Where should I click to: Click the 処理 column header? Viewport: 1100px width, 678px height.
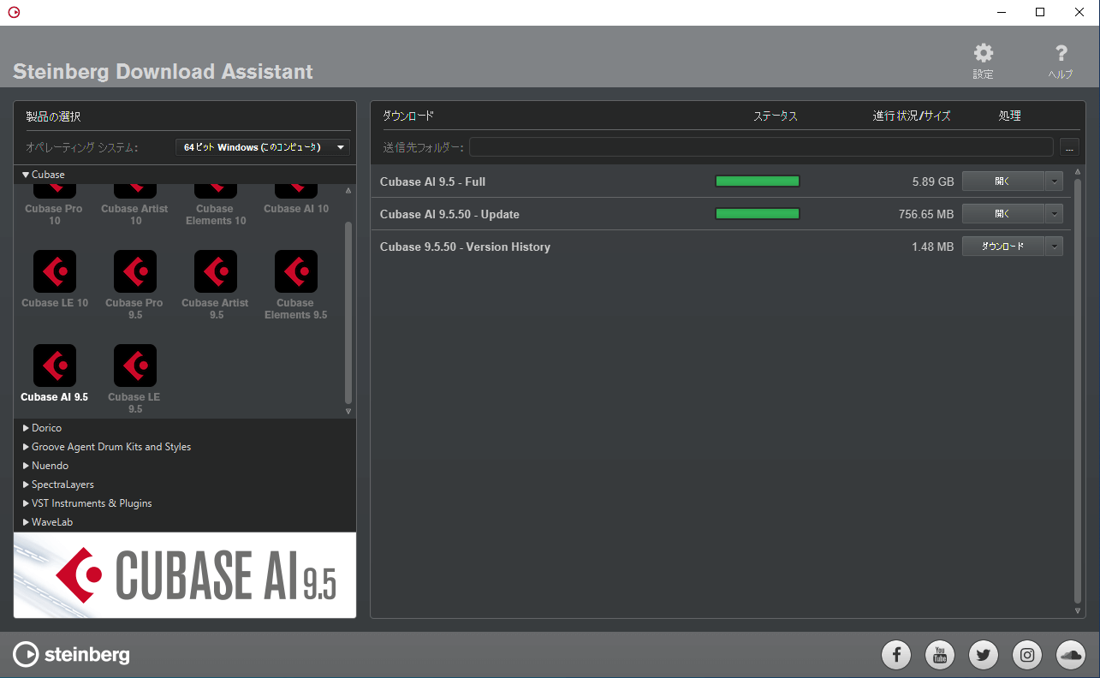click(x=1009, y=116)
